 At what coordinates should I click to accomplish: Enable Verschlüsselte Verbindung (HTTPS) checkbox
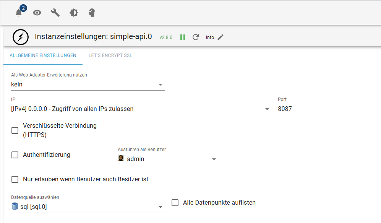pyautogui.click(x=15, y=130)
